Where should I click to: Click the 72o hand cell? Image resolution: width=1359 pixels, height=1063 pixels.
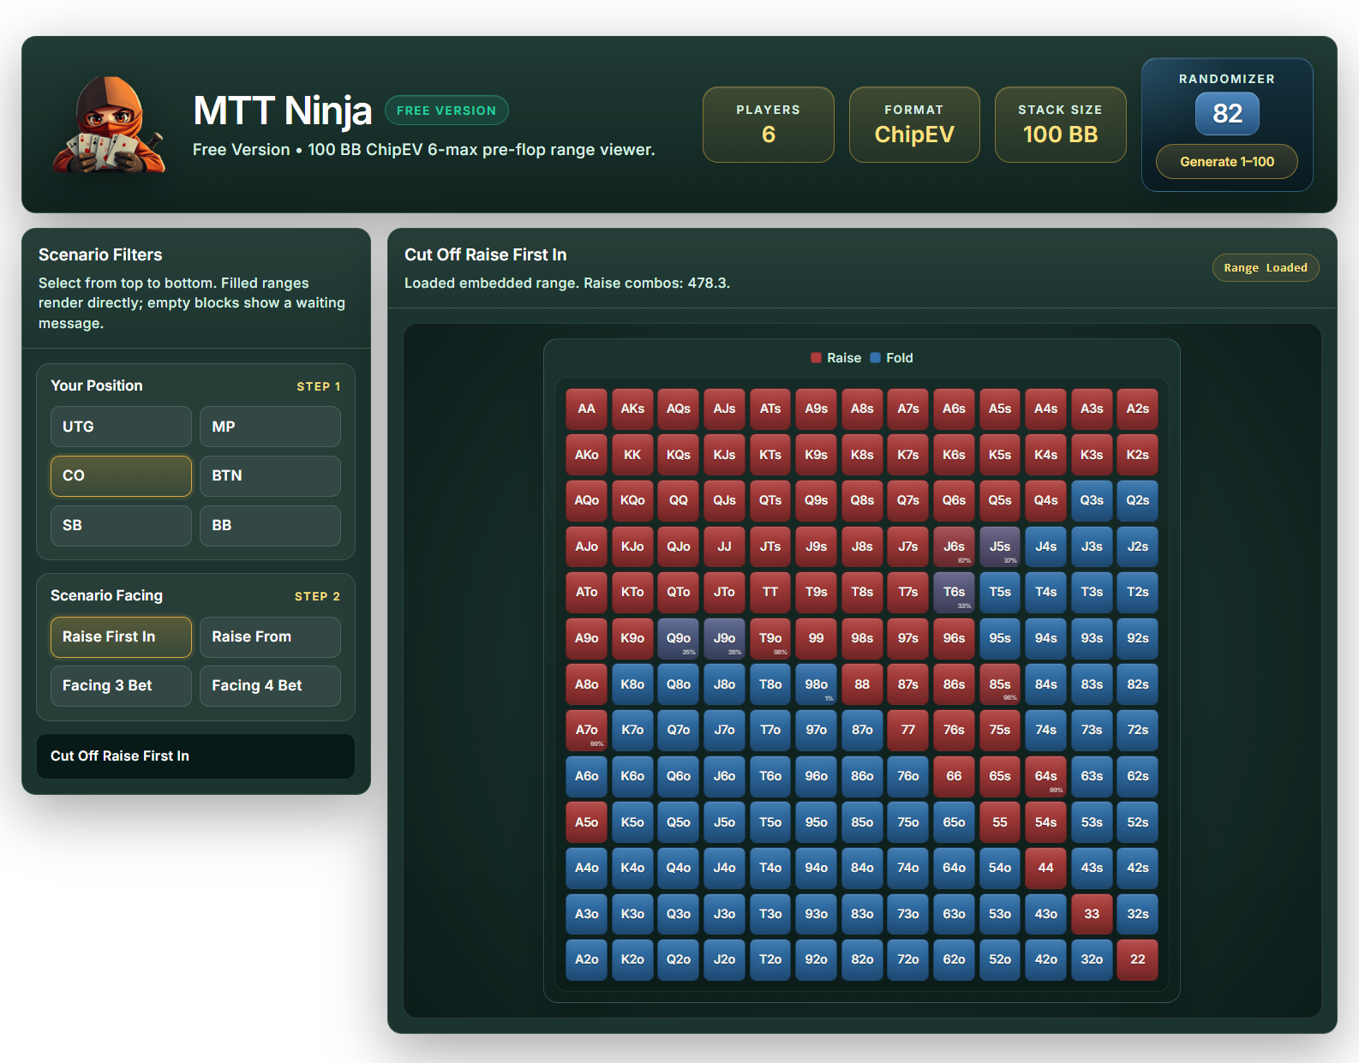pyautogui.click(x=908, y=959)
